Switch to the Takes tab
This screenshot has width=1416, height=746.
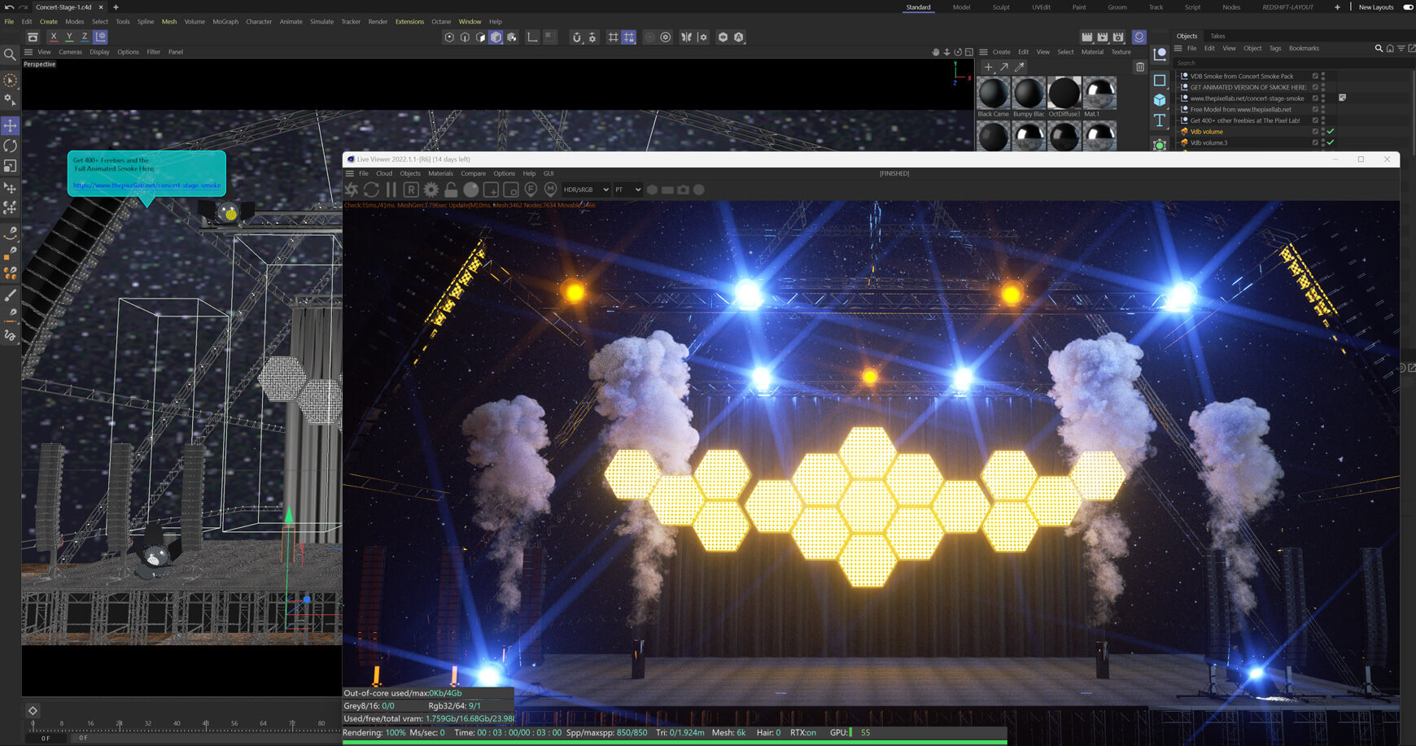click(x=1217, y=36)
